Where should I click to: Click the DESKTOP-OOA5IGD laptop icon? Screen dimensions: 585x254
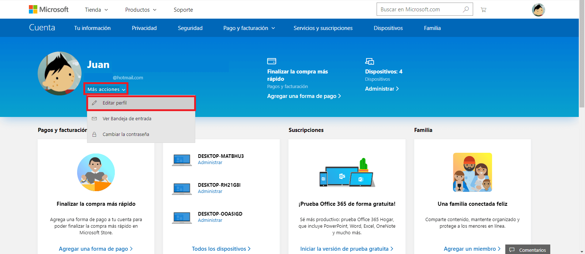click(182, 217)
